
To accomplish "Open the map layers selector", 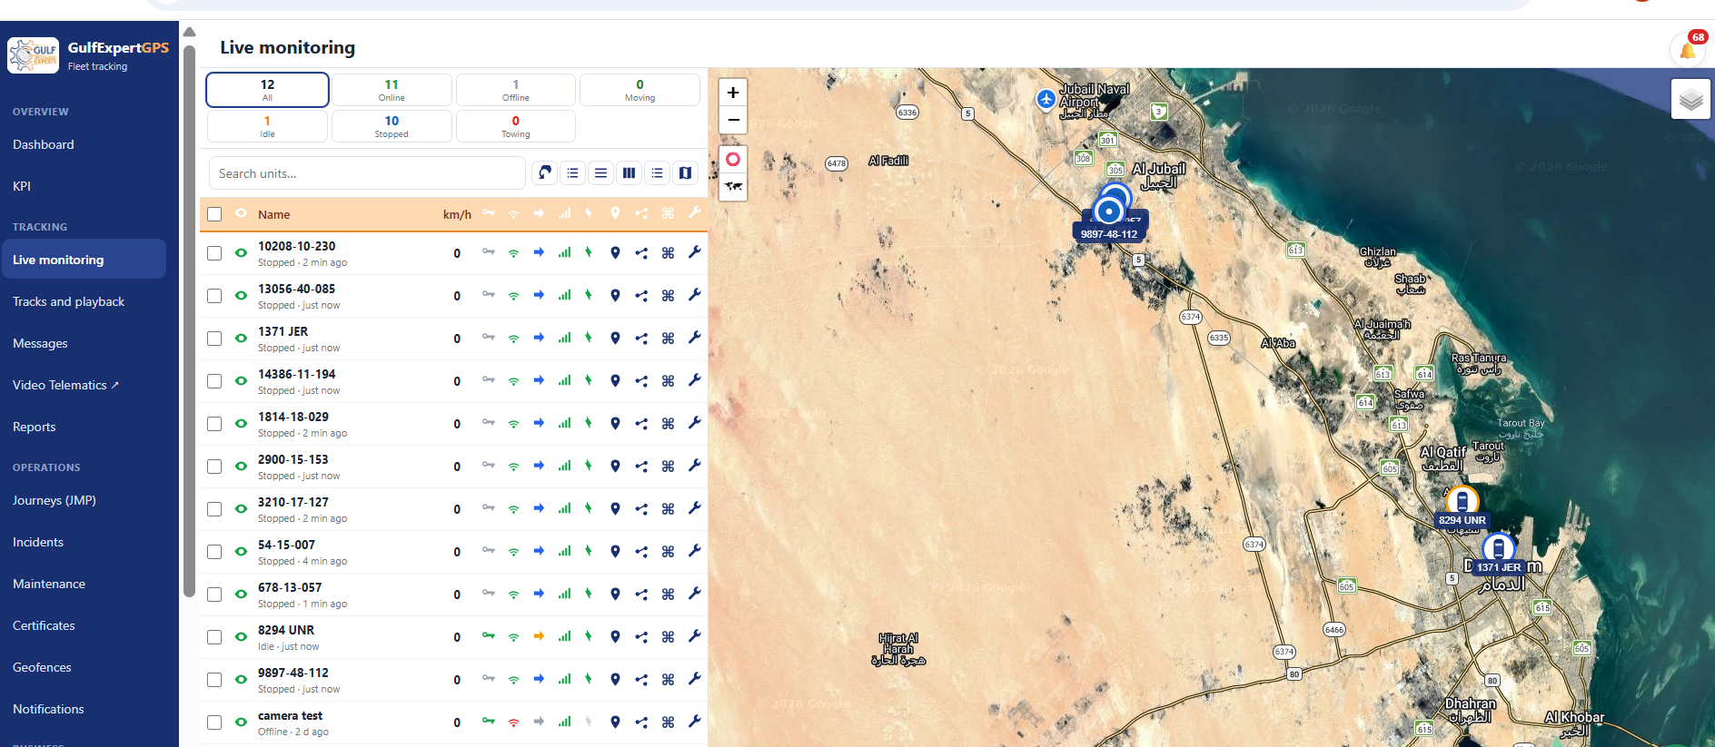I will [1690, 99].
